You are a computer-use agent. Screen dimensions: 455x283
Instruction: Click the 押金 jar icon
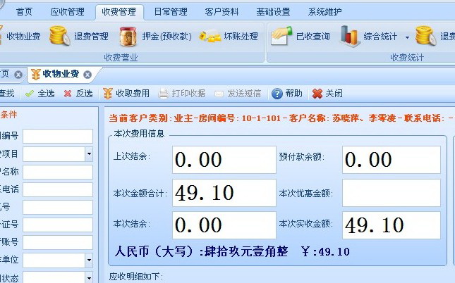(x=128, y=36)
